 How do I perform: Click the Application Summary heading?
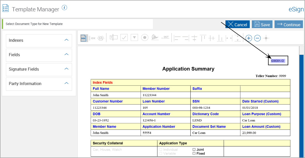[188, 69]
